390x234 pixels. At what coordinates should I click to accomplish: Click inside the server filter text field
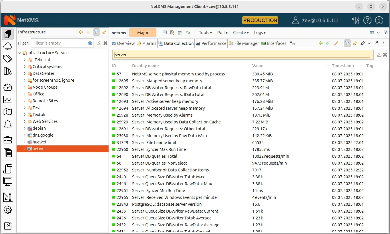pyautogui.click(x=200, y=55)
